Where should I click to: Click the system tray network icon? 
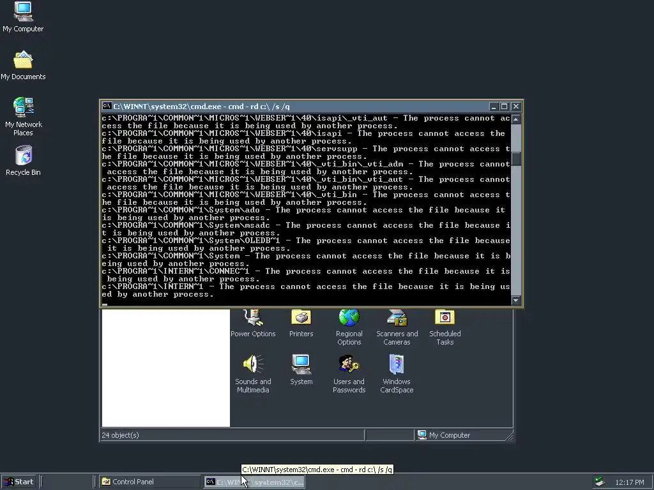600,482
